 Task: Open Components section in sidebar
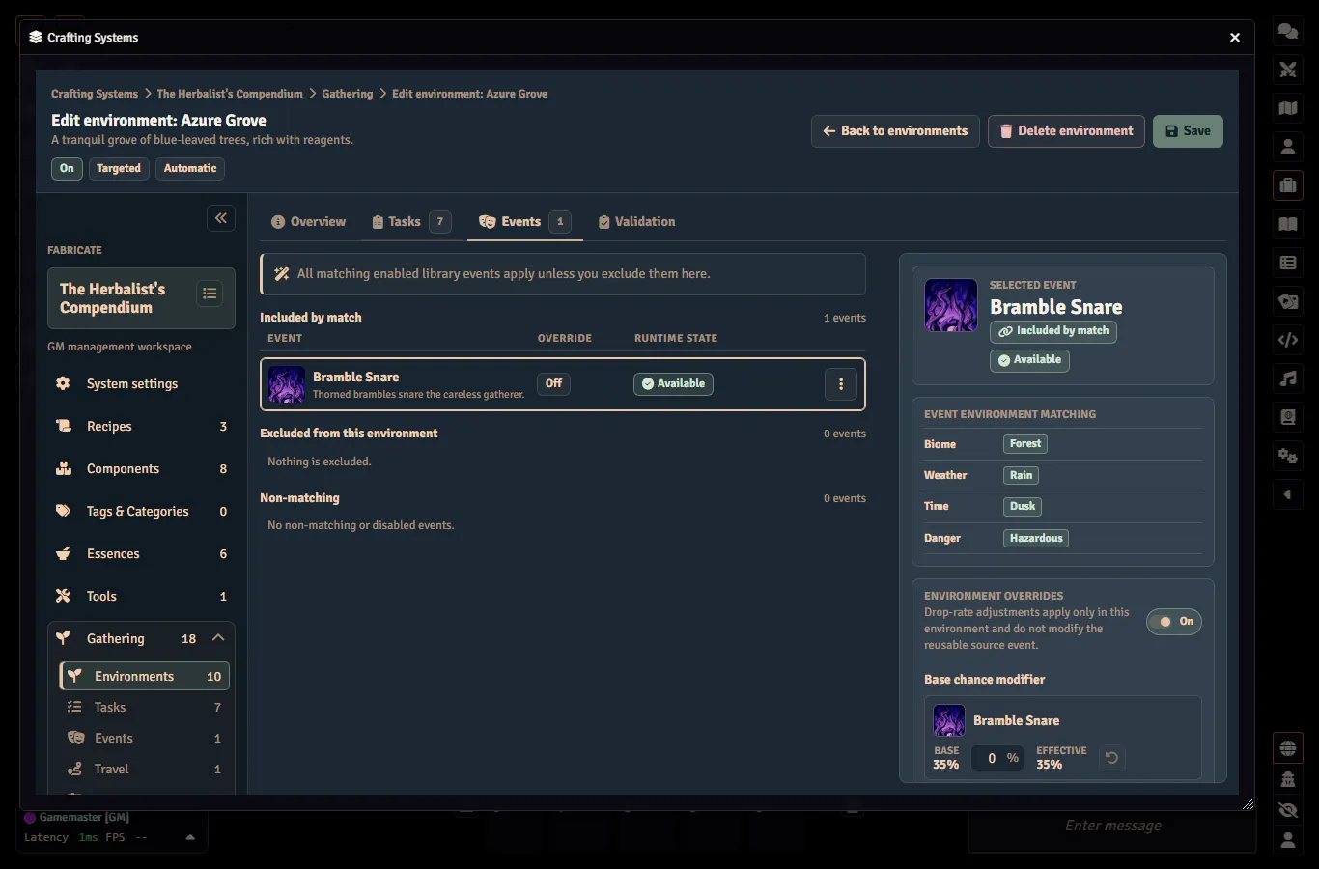tap(141, 468)
